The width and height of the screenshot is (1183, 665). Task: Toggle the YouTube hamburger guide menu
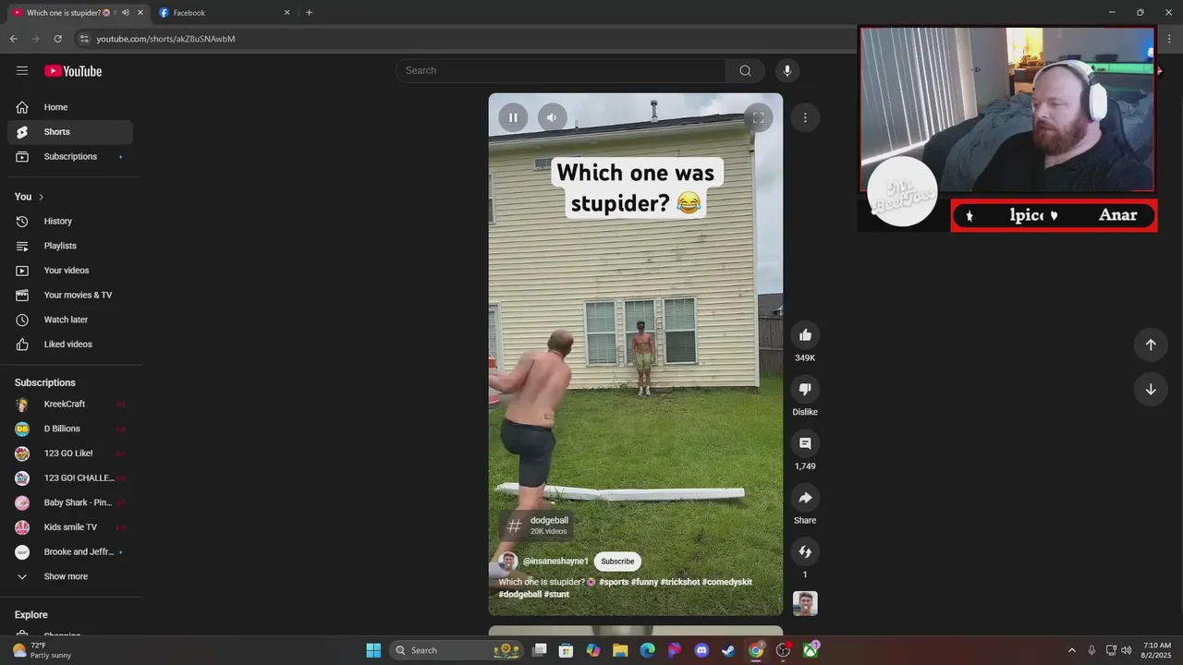[x=22, y=71]
